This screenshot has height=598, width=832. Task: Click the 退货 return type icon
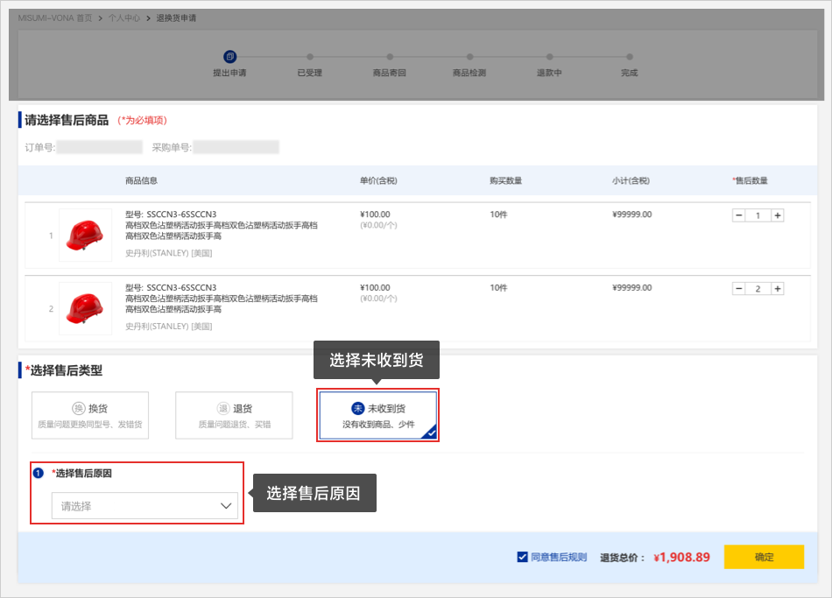pyautogui.click(x=222, y=409)
